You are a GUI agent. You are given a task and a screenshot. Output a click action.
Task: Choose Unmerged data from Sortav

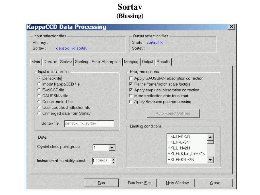[x=39, y=113]
